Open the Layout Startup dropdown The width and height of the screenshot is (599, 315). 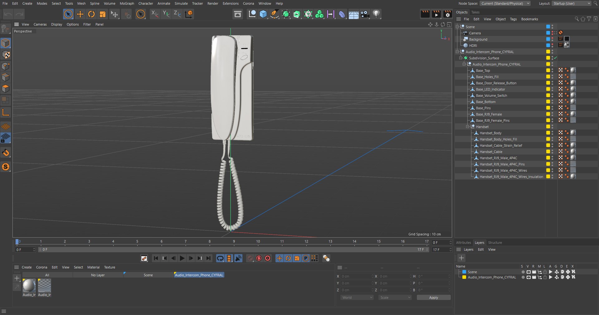click(x=572, y=3)
